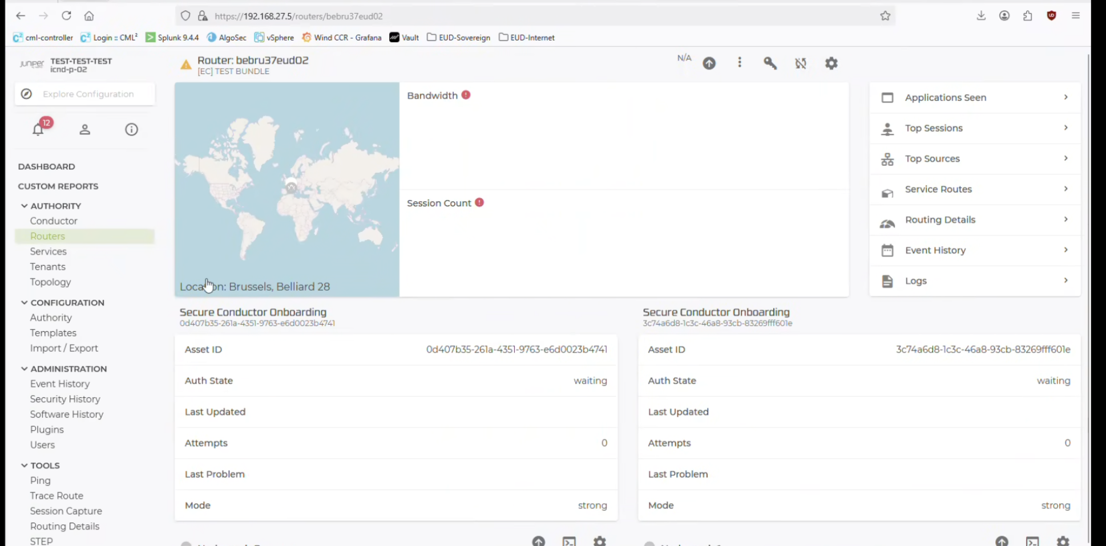Click the yellow warning triangle beside router name
The image size is (1106, 546).
[x=186, y=65]
